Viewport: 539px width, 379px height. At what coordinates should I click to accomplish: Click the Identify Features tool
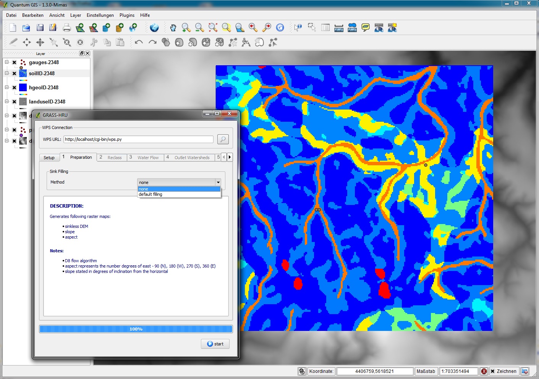[298, 27]
